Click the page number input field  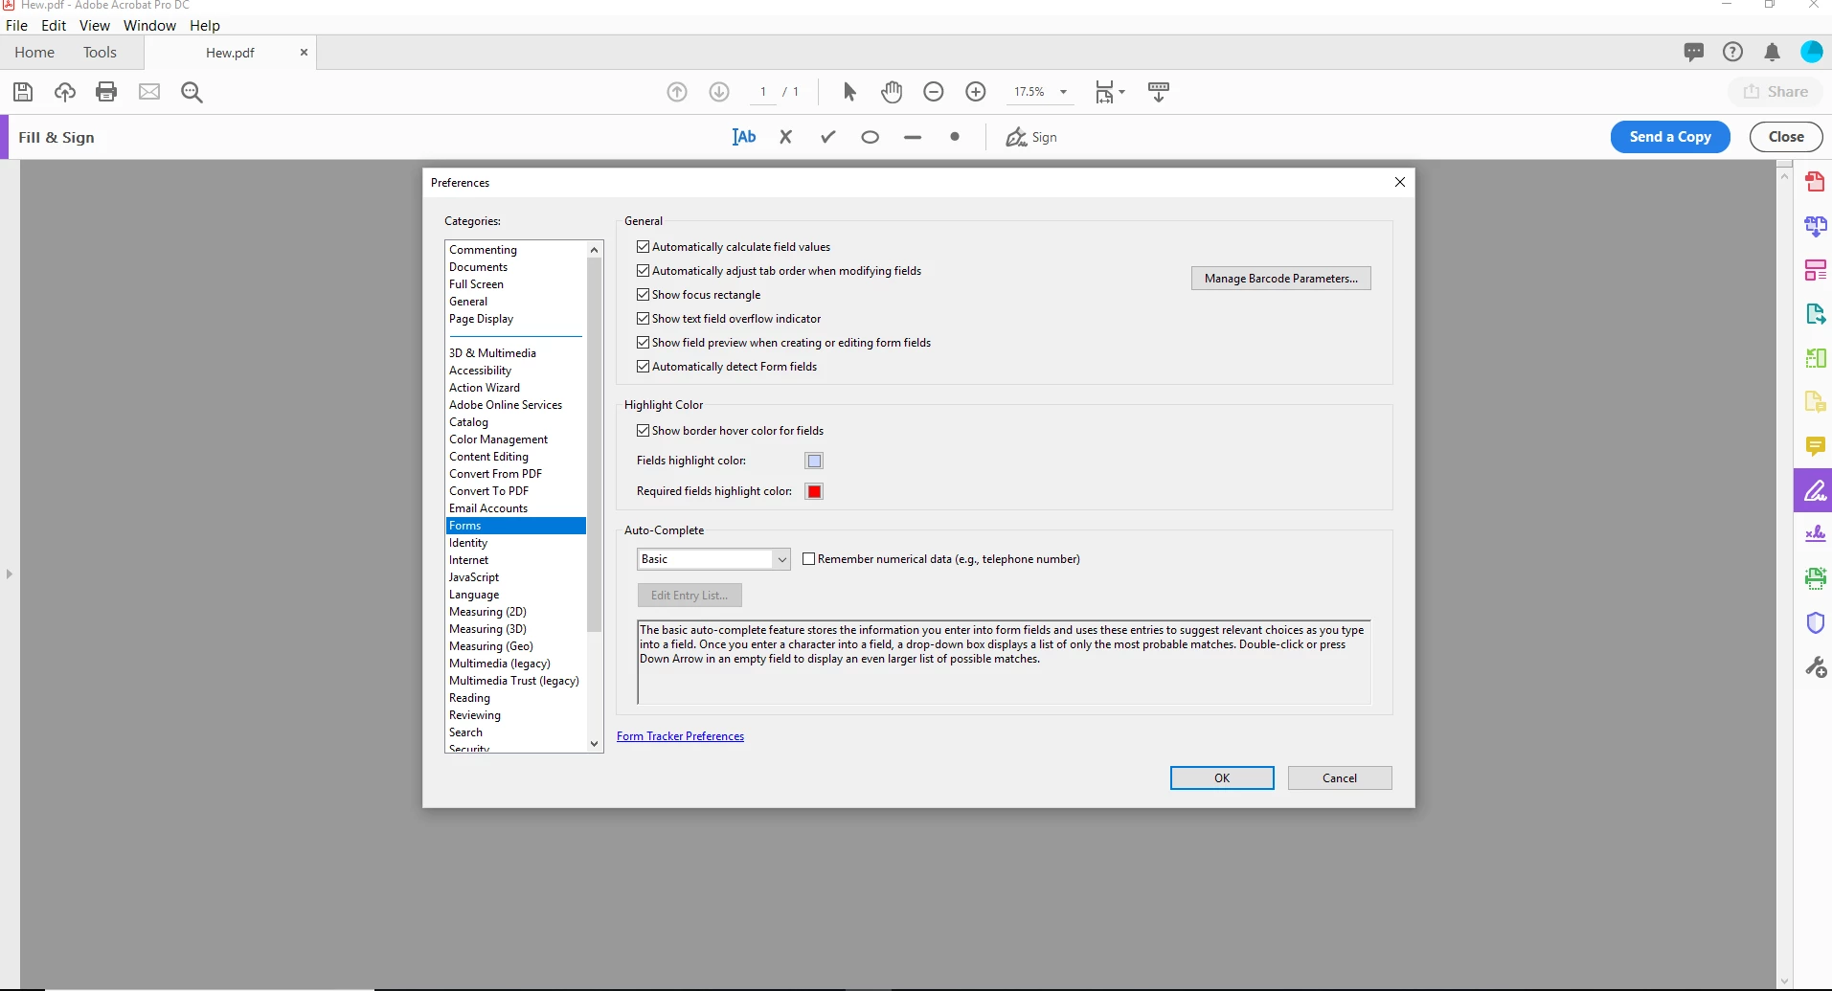click(763, 92)
